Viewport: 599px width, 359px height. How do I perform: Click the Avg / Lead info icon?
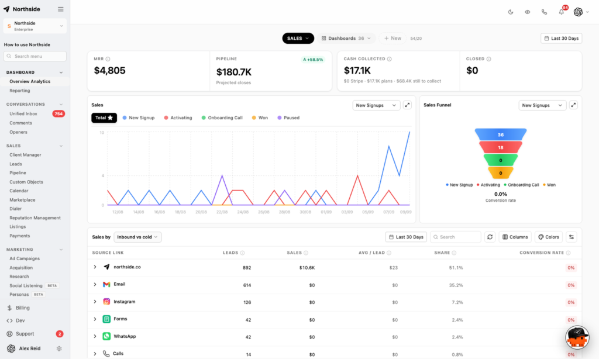pyautogui.click(x=389, y=253)
